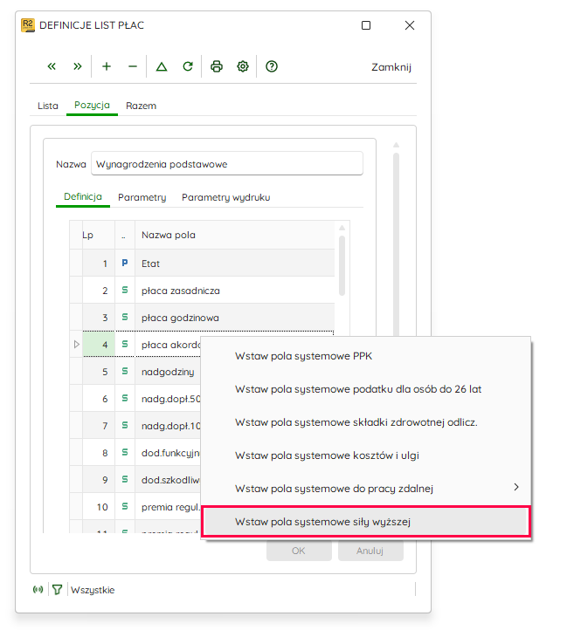Close the DEFINICJE LIST PŁAC window
Viewport: 567px width, 630px height.
coord(410,25)
